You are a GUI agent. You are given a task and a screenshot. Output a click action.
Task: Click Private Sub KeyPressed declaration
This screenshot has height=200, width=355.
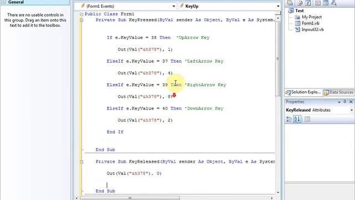click(185, 20)
